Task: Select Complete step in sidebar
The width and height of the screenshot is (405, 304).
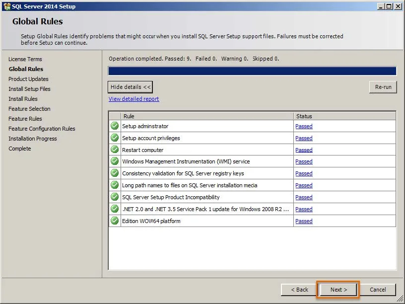Action: 20,149
